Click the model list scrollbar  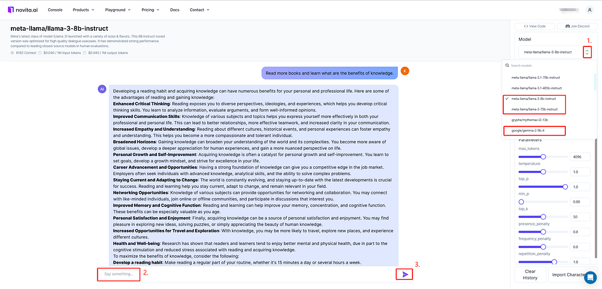[595, 82]
